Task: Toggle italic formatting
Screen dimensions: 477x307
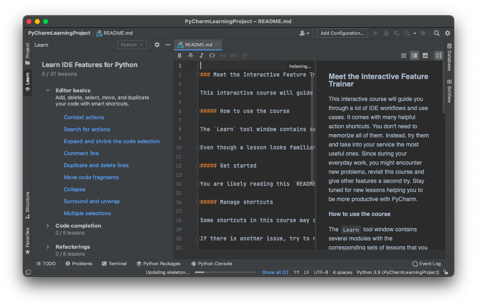Action: point(201,55)
